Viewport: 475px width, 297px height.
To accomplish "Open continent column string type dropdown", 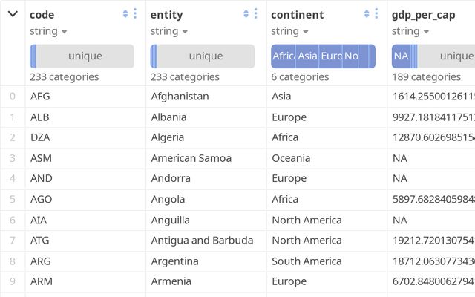I will coord(289,31).
